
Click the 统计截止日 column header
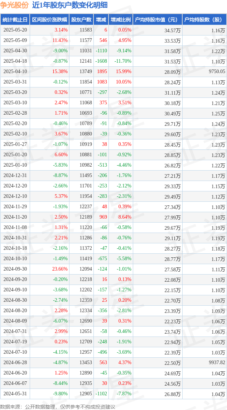tap(15, 19)
